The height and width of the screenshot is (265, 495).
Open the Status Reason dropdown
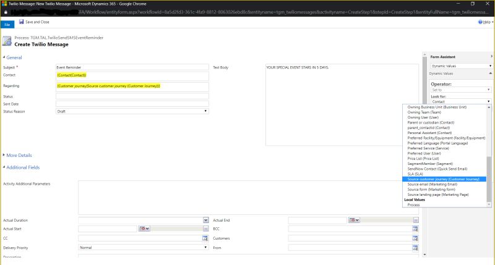[132, 111]
